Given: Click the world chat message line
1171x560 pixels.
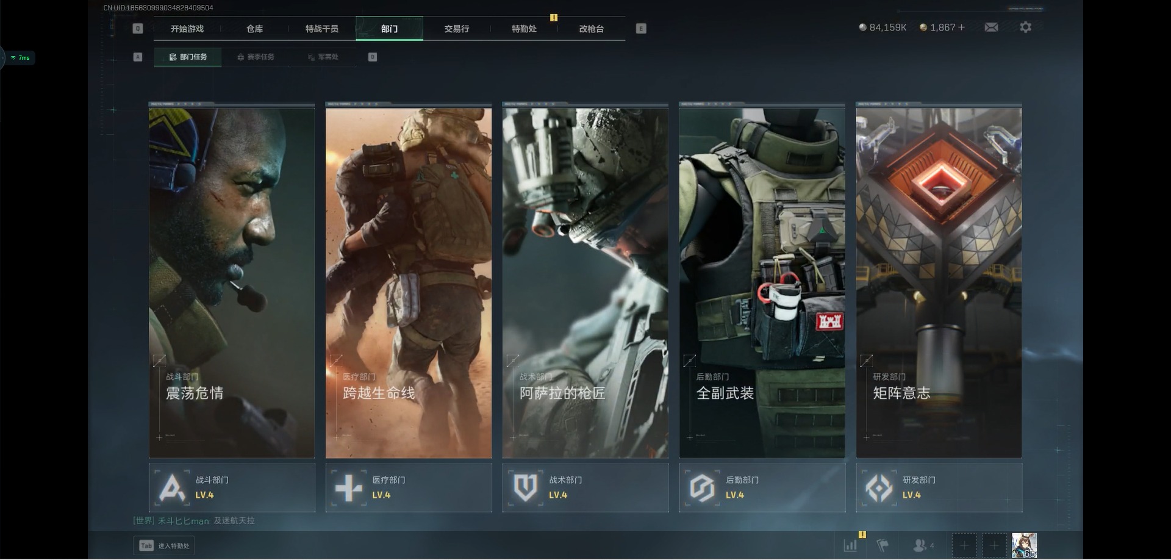Looking at the screenshot, I should tap(194, 521).
